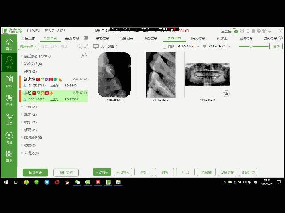Open the green tooth app on the taskbar
The image size is (285, 213).
pyautogui.click(x=108, y=182)
